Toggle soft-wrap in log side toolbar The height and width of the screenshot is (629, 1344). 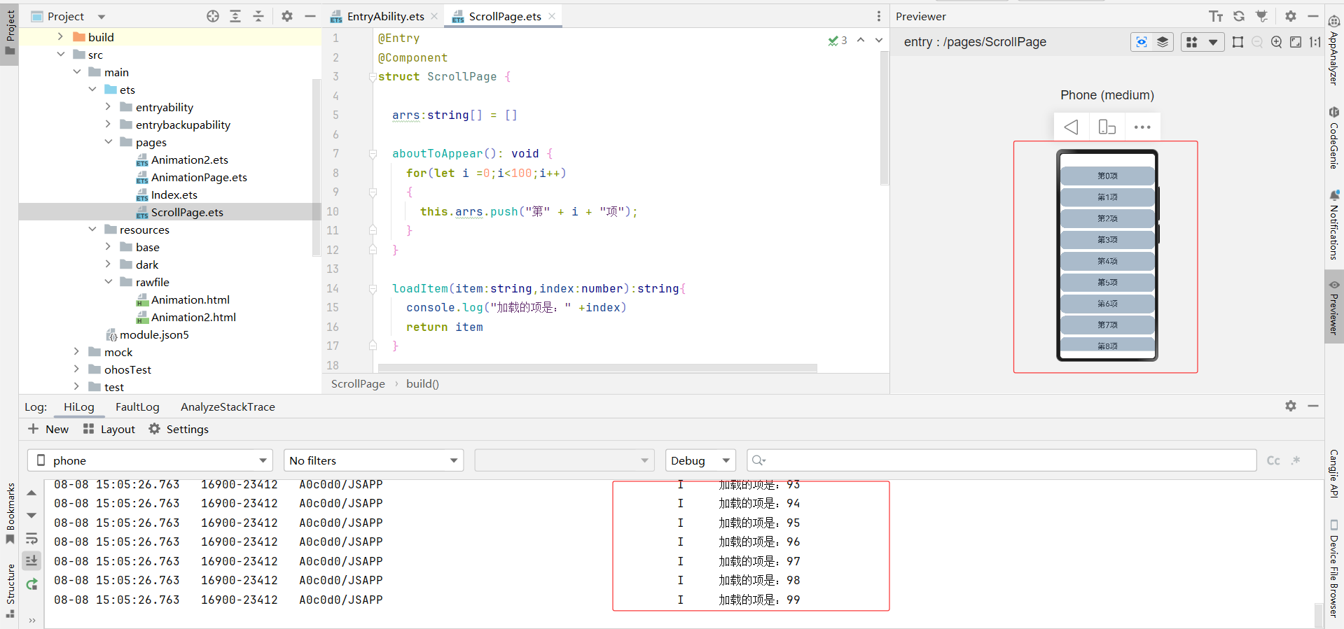(x=32, y=539)
